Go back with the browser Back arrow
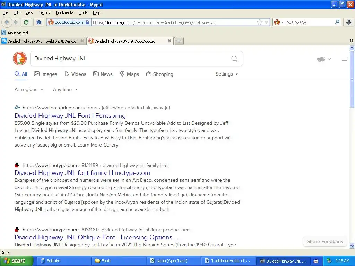Screen dimensions: 355x266 [7, 22]
